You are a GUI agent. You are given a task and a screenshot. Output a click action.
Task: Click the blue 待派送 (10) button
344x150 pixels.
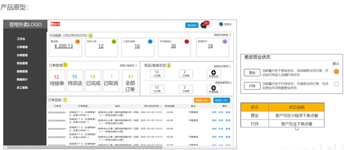click(222, 100)
